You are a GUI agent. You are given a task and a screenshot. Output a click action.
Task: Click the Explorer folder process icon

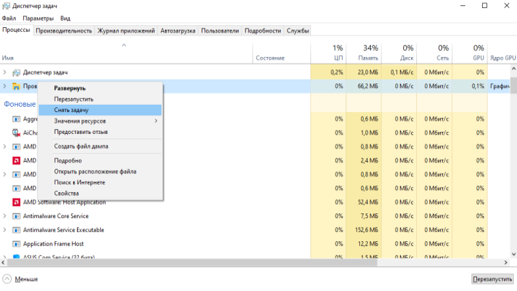point(16,87)
